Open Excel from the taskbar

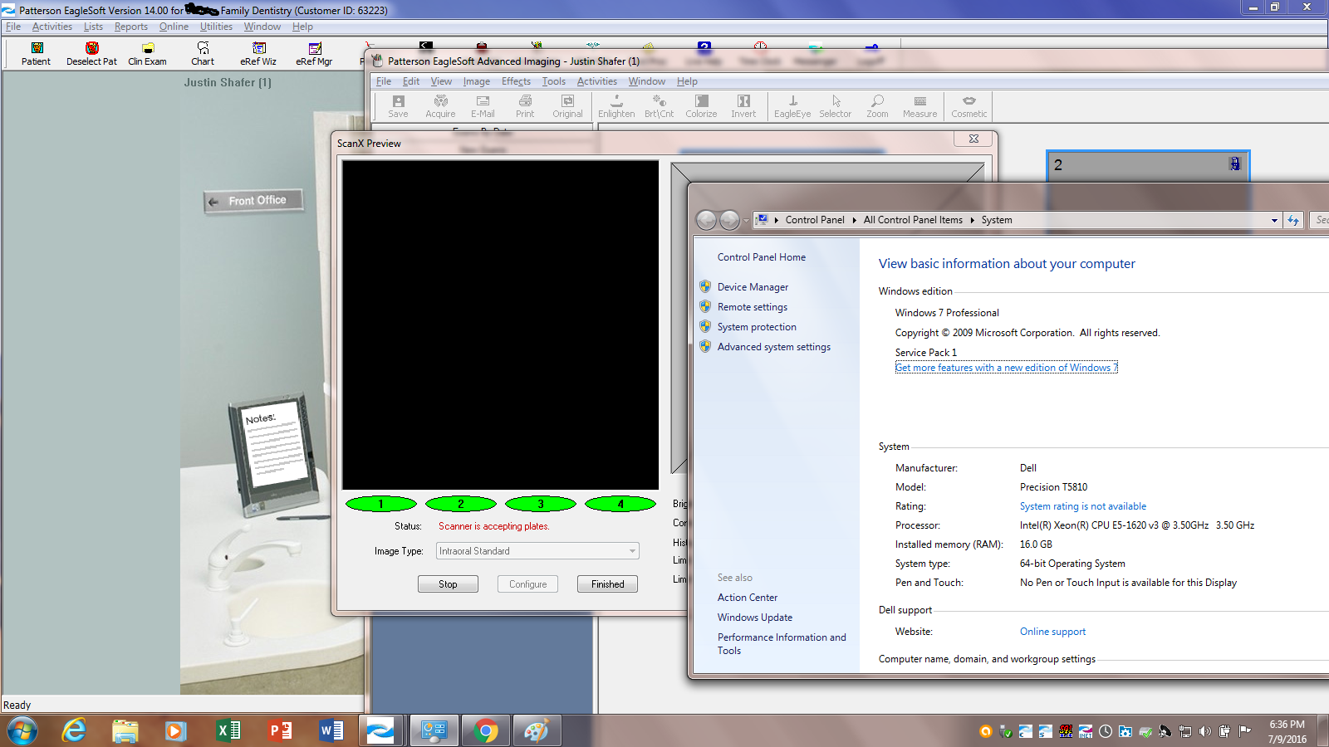click(227, 730)
